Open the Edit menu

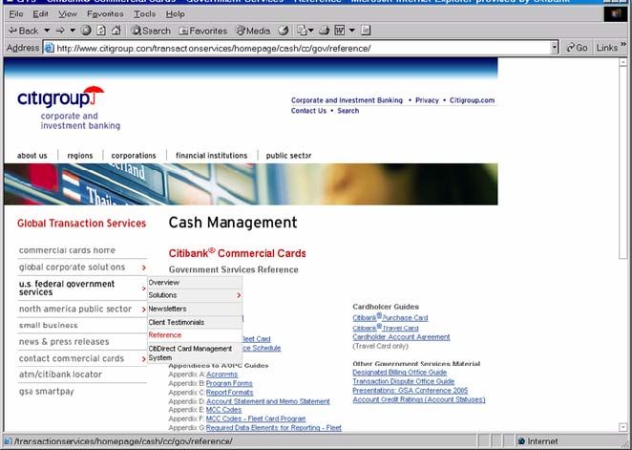pos(40,14)
